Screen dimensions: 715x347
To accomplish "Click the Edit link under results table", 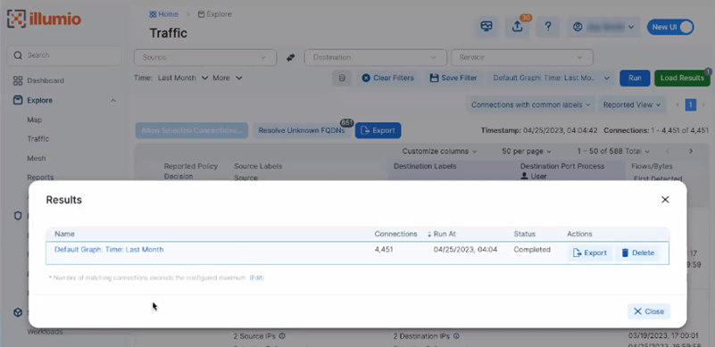I will (257, 277).
